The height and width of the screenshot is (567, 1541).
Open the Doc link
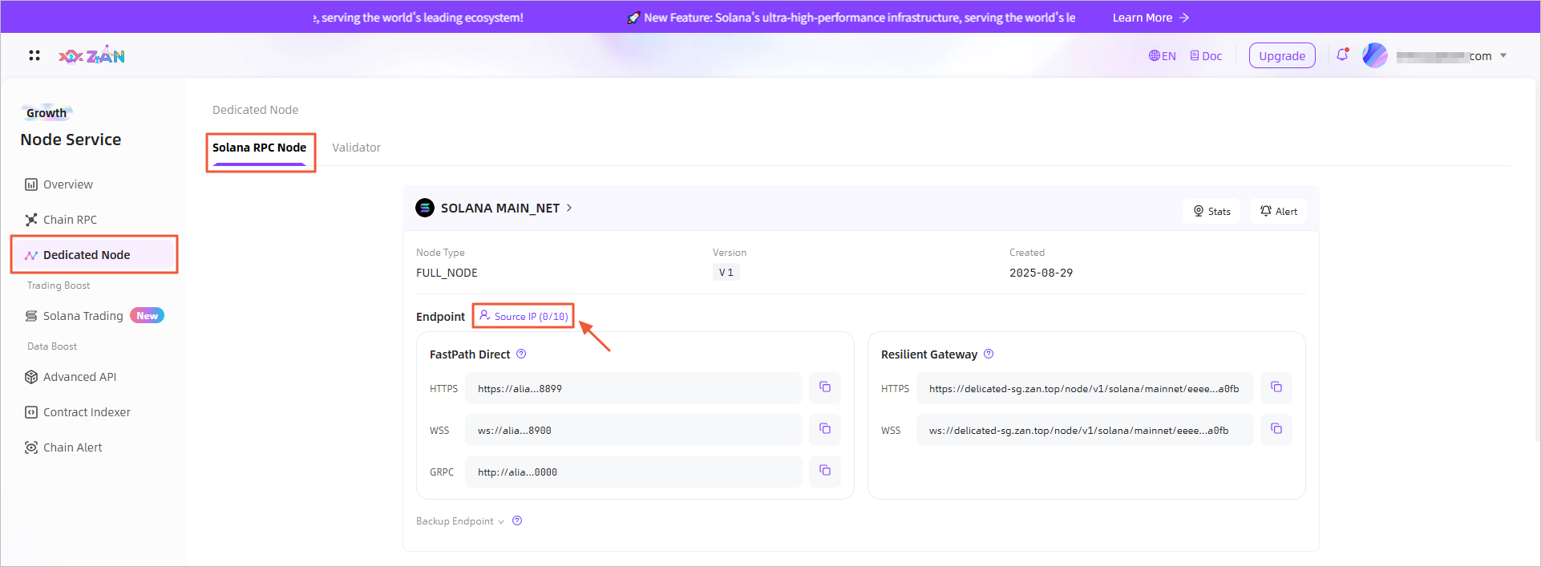[1206, 56]
